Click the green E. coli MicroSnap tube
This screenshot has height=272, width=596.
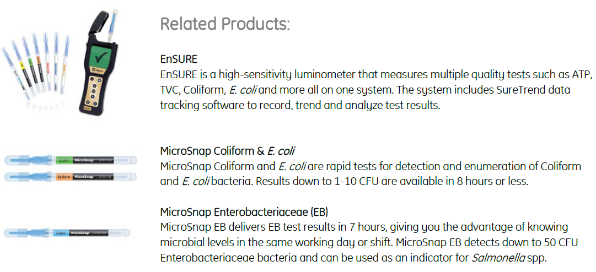coord(66,160)
